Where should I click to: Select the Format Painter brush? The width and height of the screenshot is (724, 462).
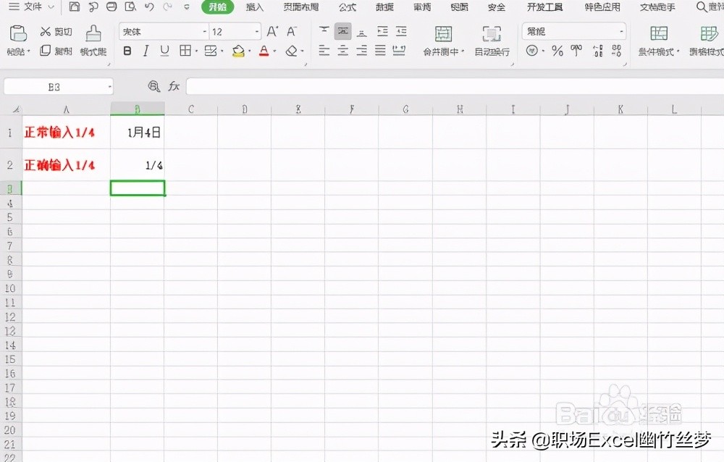[x=93, y=34]
